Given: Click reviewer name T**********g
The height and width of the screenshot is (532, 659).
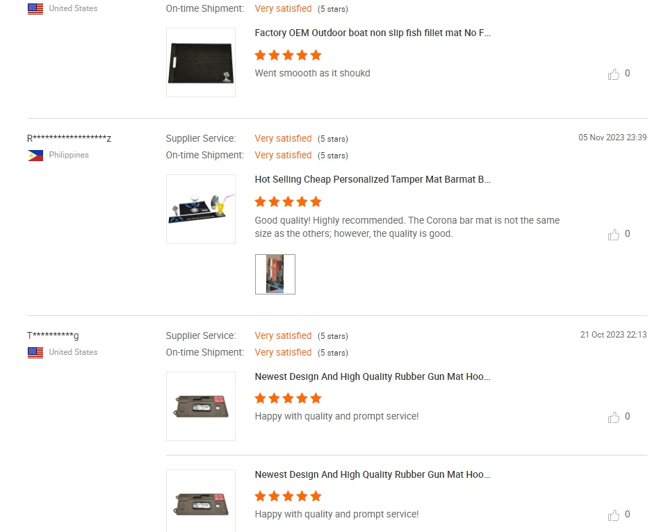Looking at the screenshot, I should click(53, 335).
